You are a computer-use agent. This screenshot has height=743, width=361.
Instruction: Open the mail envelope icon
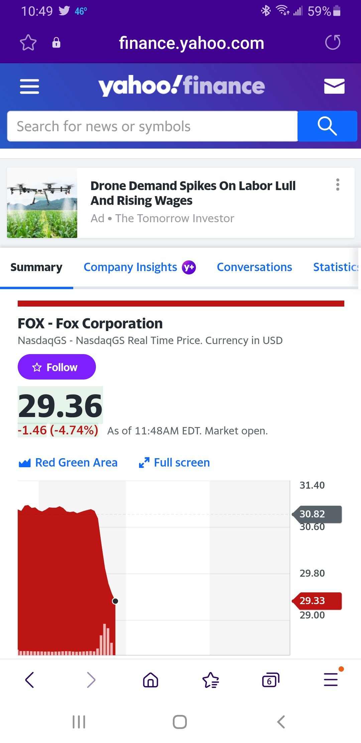pos(334,86)
